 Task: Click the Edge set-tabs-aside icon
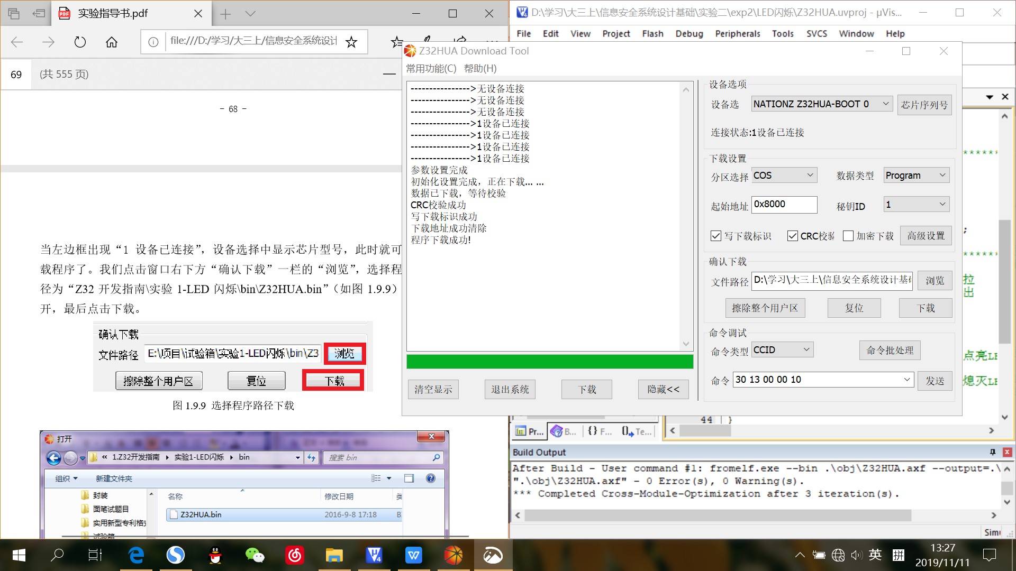tap(39, 14)
